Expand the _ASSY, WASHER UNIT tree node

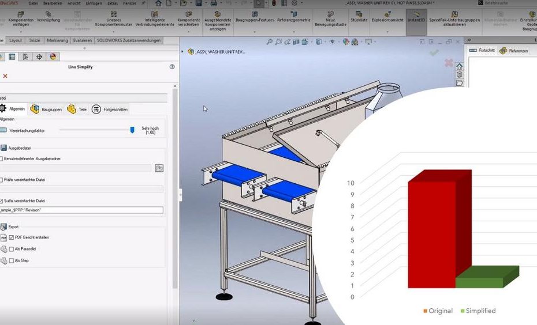point(184,51)
